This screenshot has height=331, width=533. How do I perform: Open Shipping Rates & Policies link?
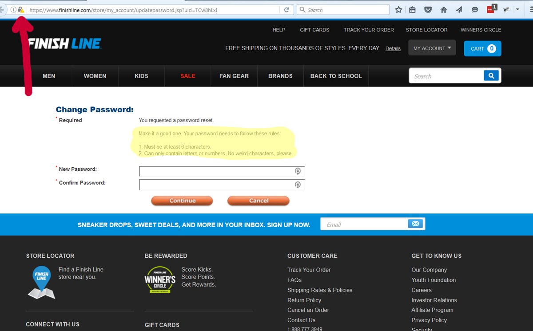tap(320, 290)
